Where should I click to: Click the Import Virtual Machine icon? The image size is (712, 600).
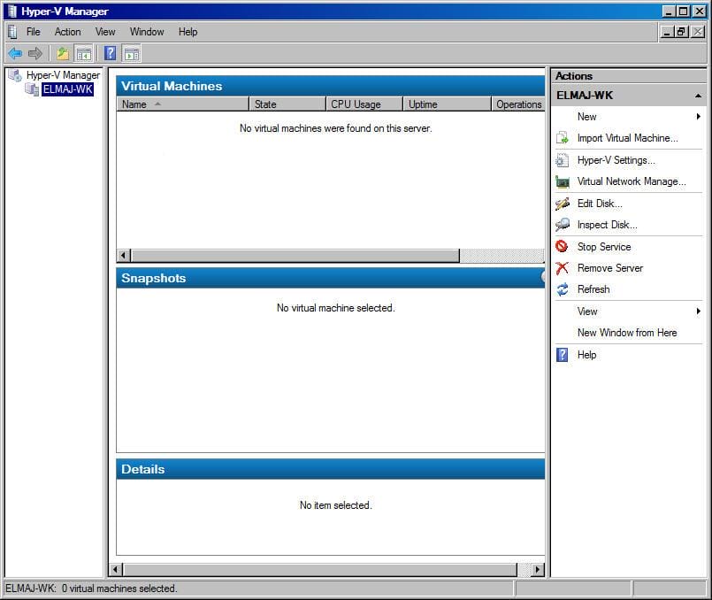[563, 138]
